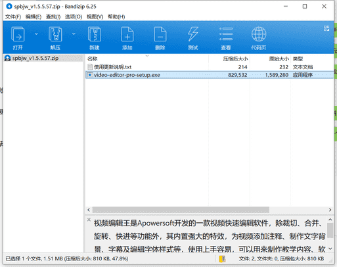Click the horizontal scrollbar thumb
Viewport: 337px width, 267px height.
181,210
